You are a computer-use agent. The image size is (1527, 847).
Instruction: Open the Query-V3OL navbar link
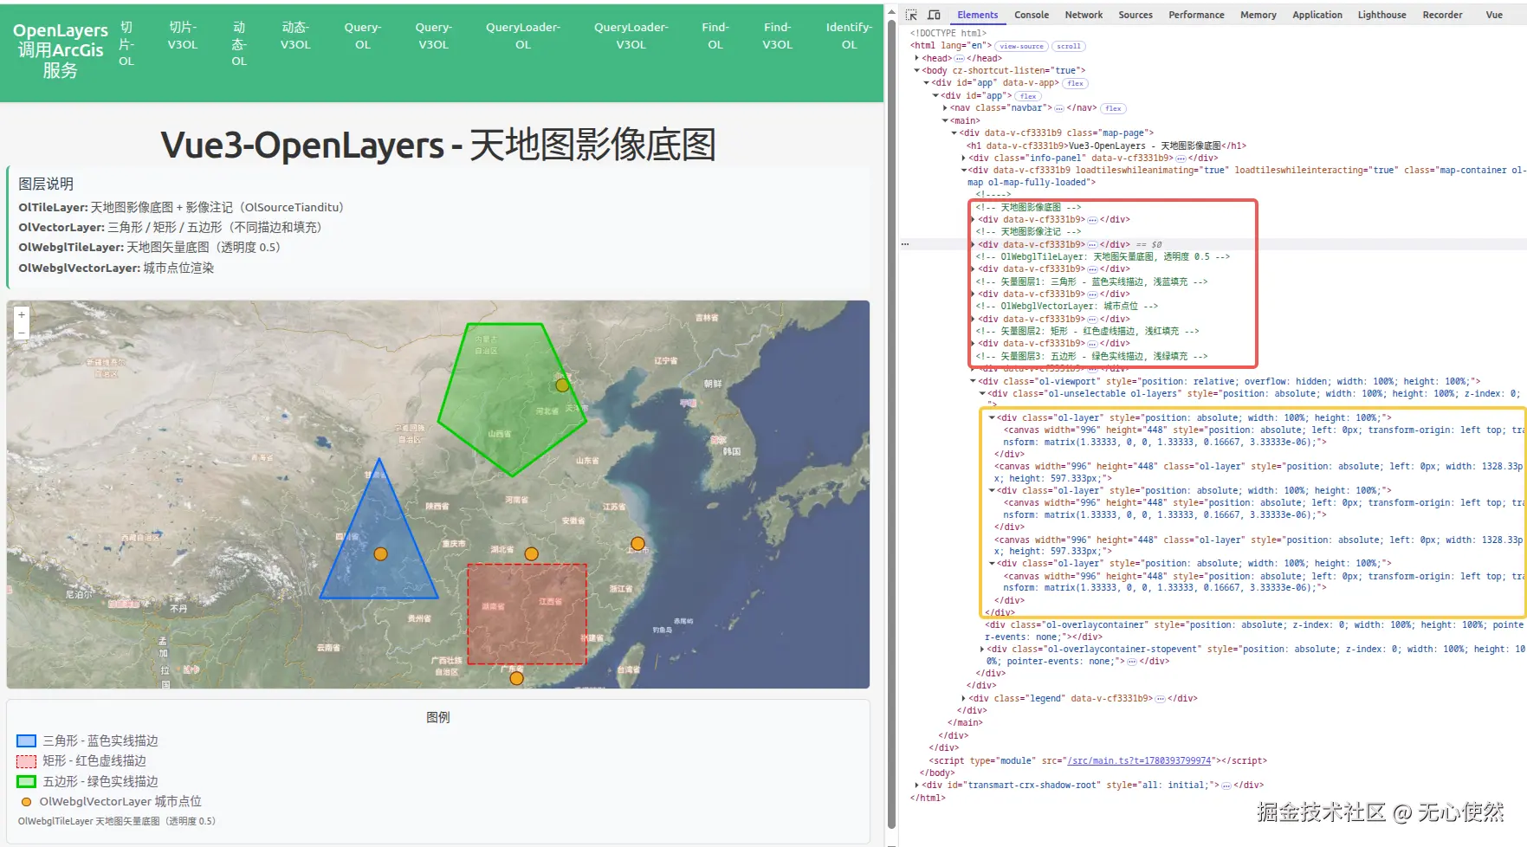coord(433,36)
